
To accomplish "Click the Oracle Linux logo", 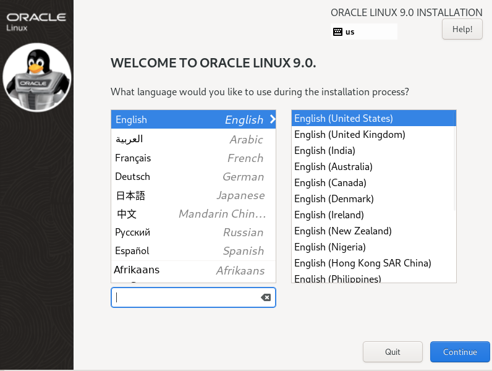I will (x=36, y=22).
